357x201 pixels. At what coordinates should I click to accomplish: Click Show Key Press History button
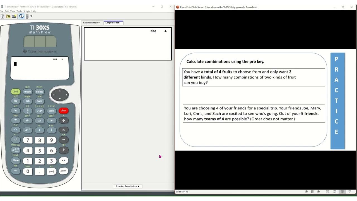pos(127,186)
